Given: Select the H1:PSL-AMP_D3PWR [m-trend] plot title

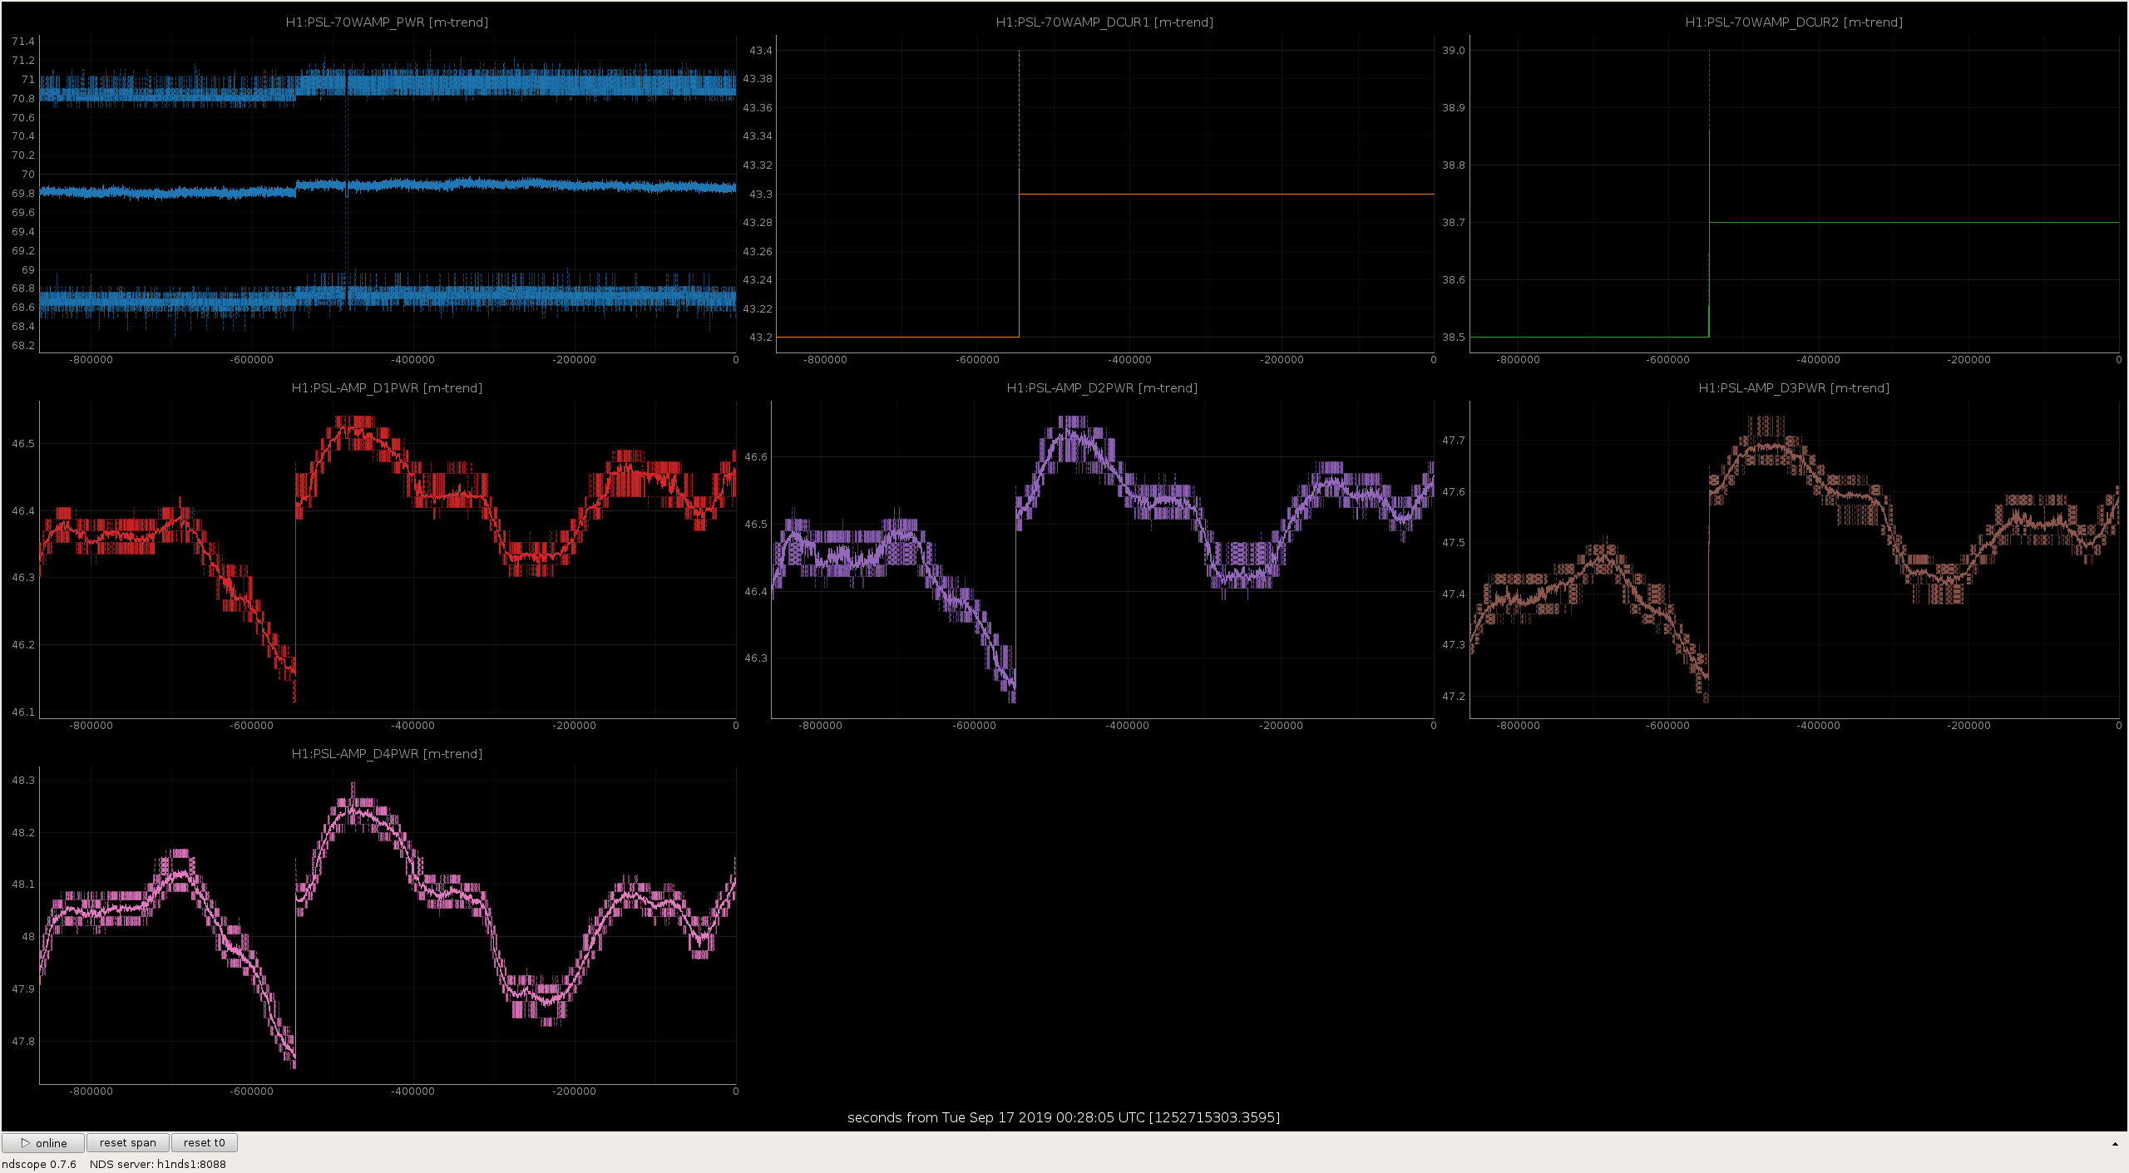Looking at the screenshot, I should (x=1794, y=388).
